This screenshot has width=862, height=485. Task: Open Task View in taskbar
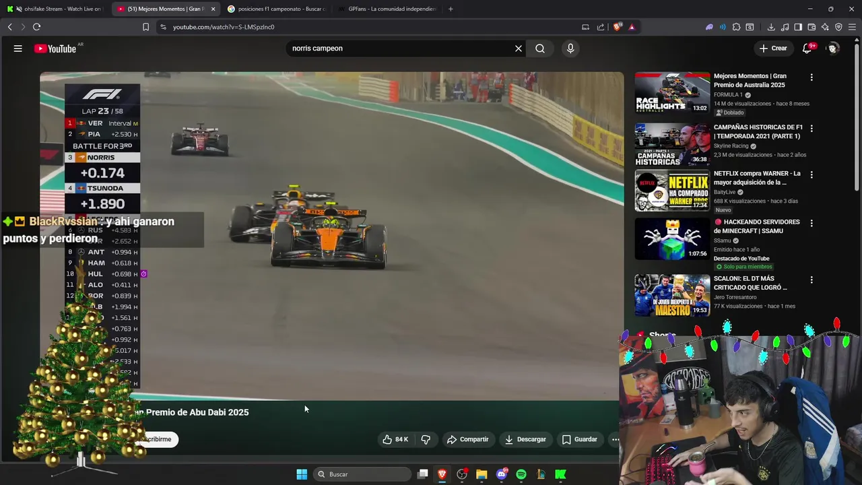click(x=422, y=474)
